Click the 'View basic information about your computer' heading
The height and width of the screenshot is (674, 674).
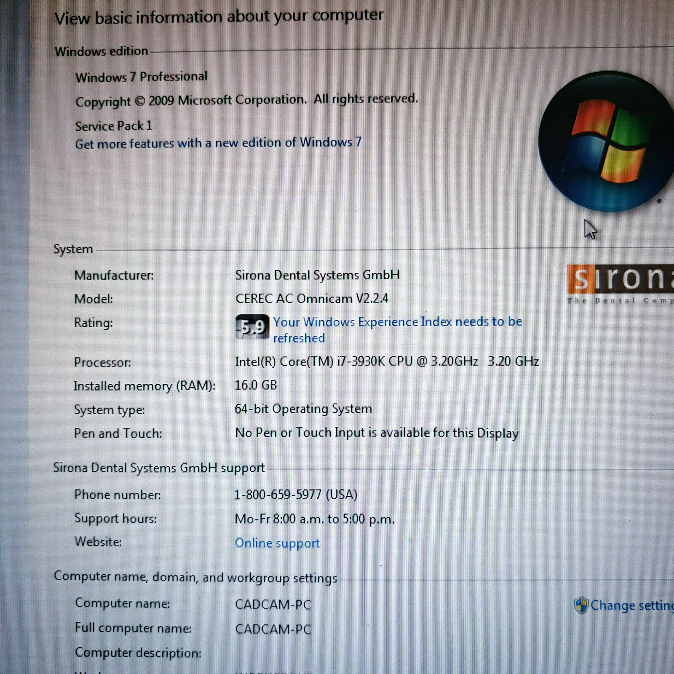pos(219,17)
